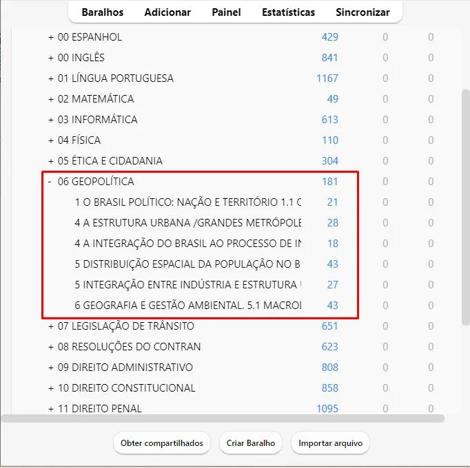Click new card count 808
Viewport: 470px width, 468px height.
(329, 368)
